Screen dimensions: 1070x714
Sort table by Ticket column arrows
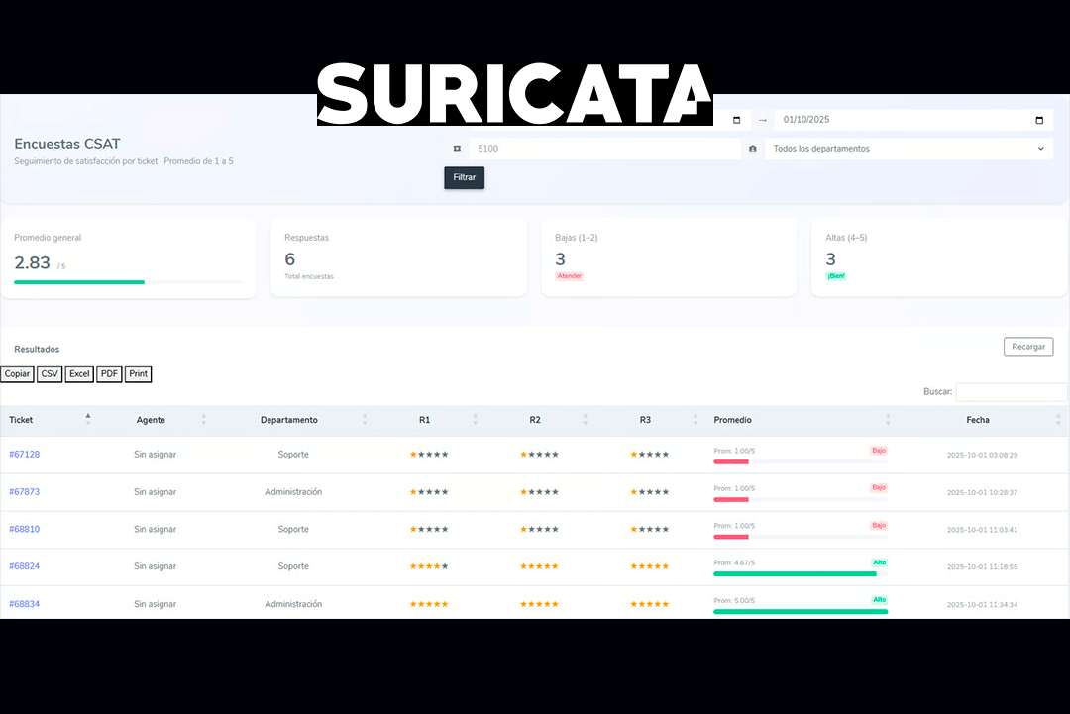(x=88, y=419)
